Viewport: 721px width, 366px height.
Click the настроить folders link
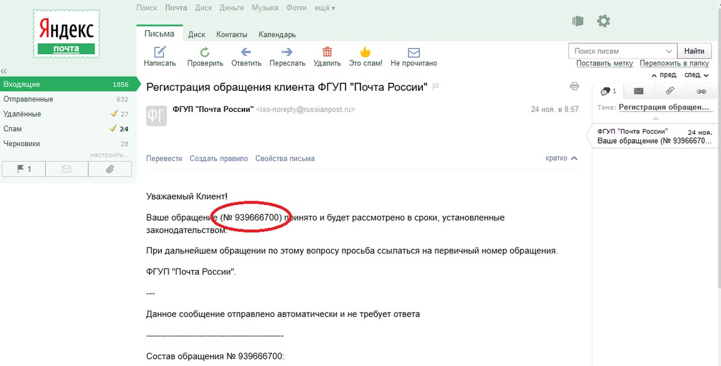pos(109,154)
